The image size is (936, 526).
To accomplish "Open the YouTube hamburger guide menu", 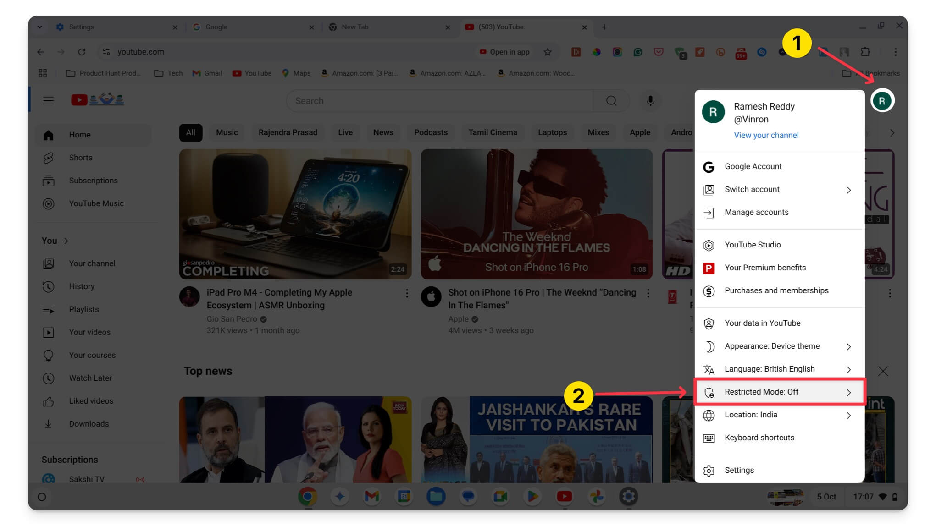I will point(48,100).
